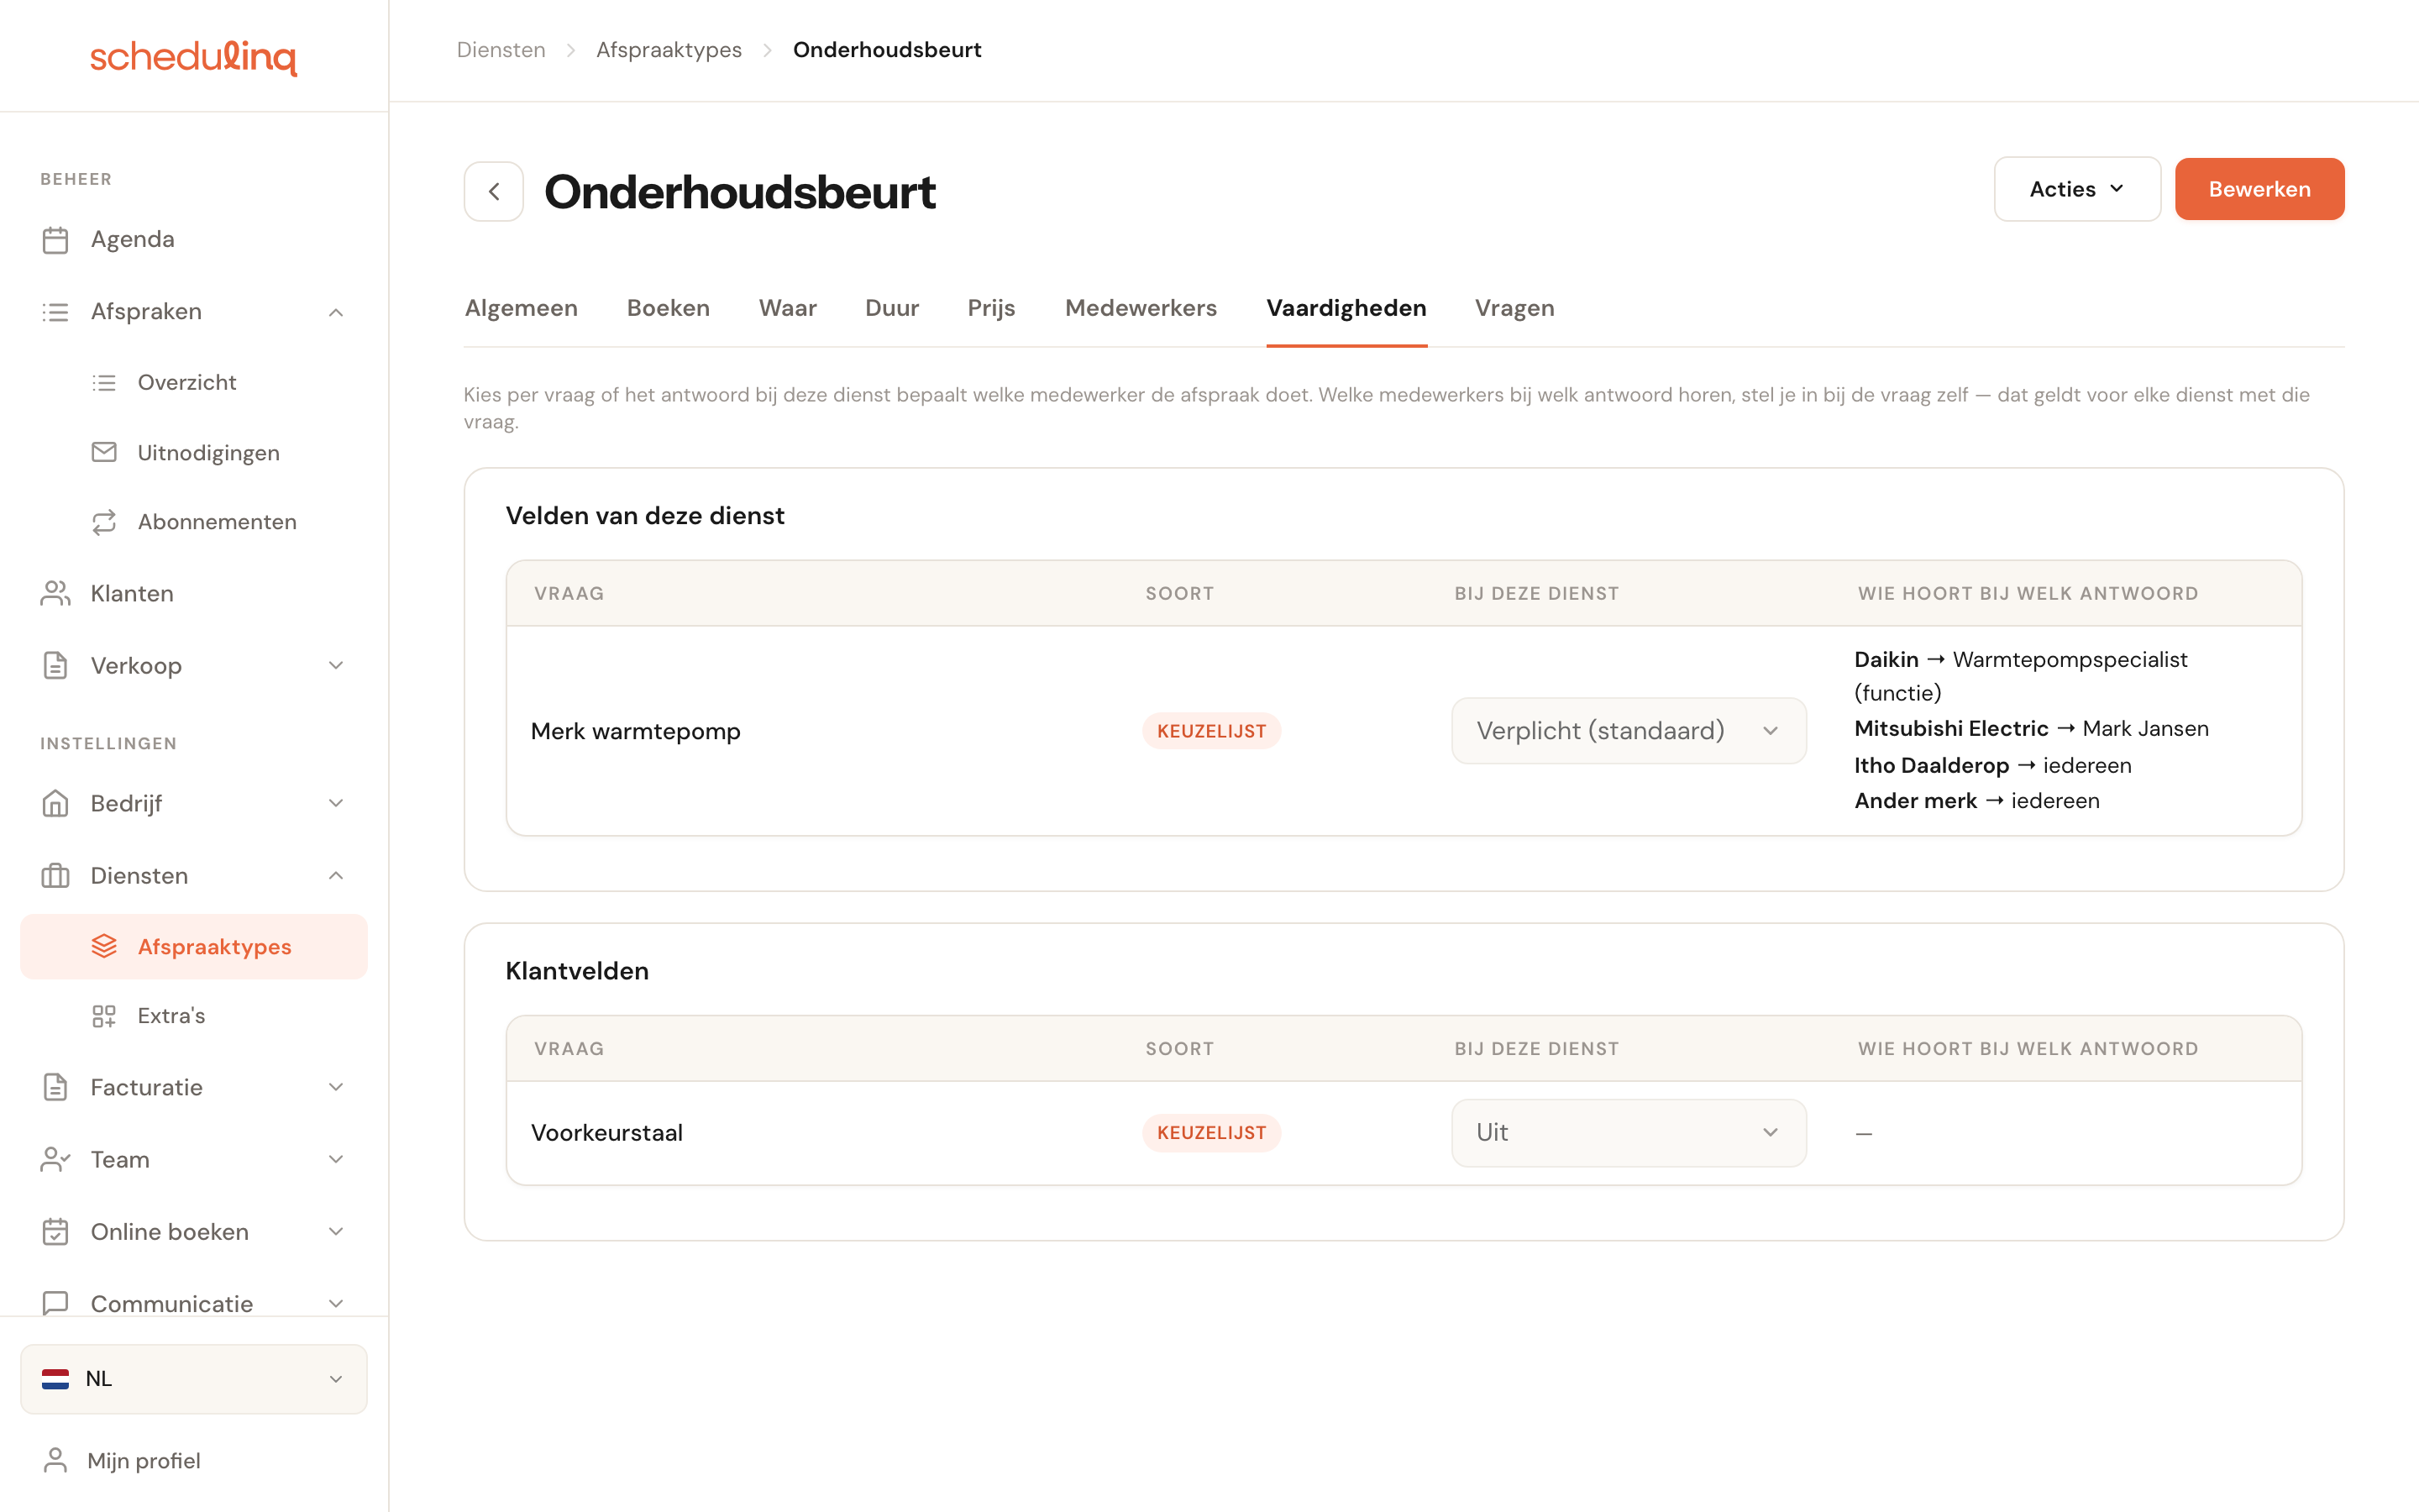The image size is (2419, 1512).
Task: Collapse the Diensten section chevron
Action: pos(336,876)
